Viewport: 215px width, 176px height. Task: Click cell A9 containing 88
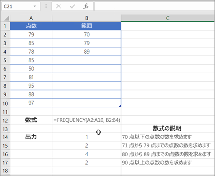tap(31, 94)
